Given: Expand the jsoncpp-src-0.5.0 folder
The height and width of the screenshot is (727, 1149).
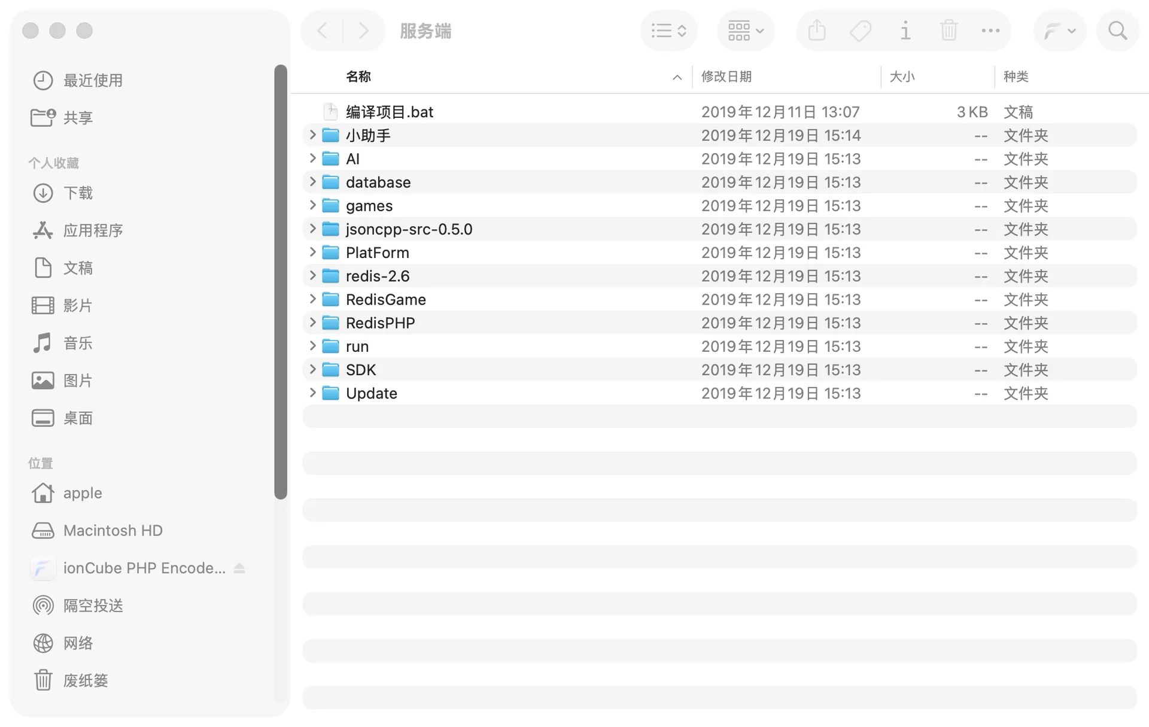Looking at the screenshot, I should 312,229.
